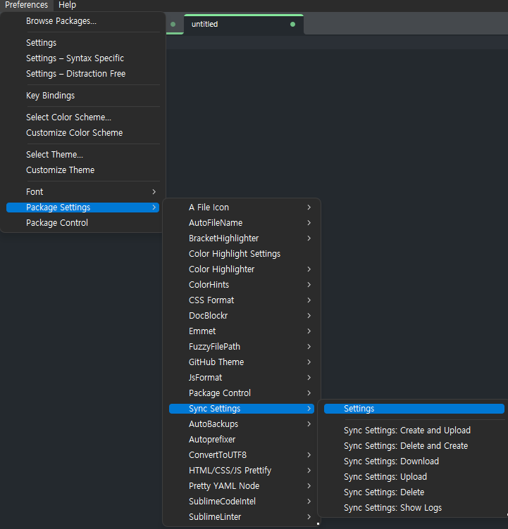Expand the AutoFileName submenu
This screenshot has height=529, width=508.
point(242,223)
